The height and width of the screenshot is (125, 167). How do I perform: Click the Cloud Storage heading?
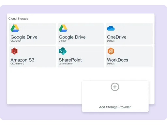[x=18, y=19]
